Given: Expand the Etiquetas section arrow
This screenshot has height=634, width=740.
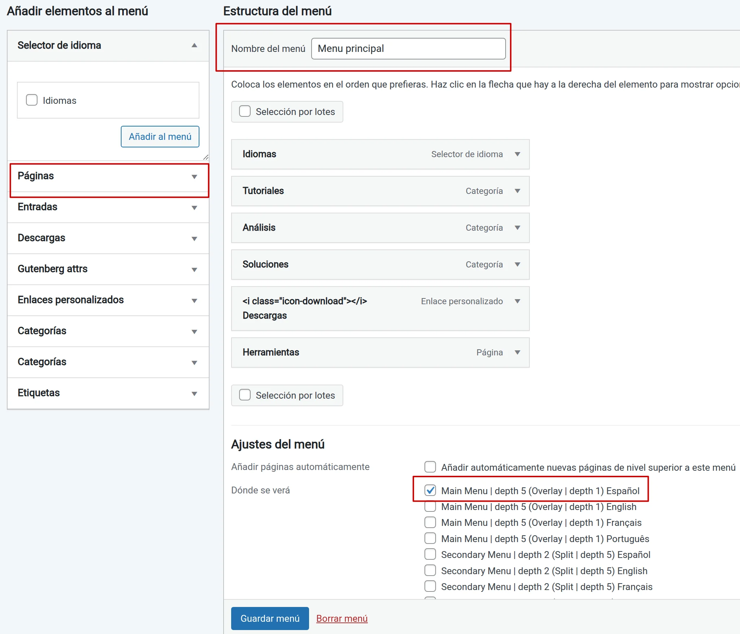Looking at the screenshot, I should pos(194,394).
